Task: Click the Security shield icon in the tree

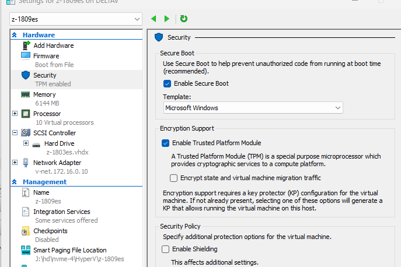Action: coord(26,75)
